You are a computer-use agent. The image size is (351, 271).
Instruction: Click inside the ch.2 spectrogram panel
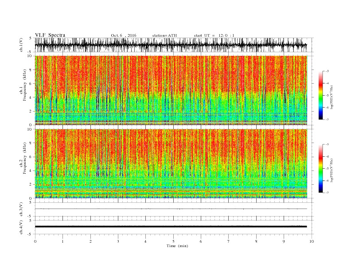click(x=171, y=163)
